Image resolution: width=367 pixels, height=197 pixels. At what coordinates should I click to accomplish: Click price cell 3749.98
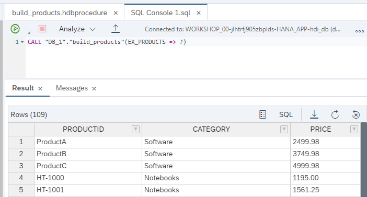[x=325, y=154]
